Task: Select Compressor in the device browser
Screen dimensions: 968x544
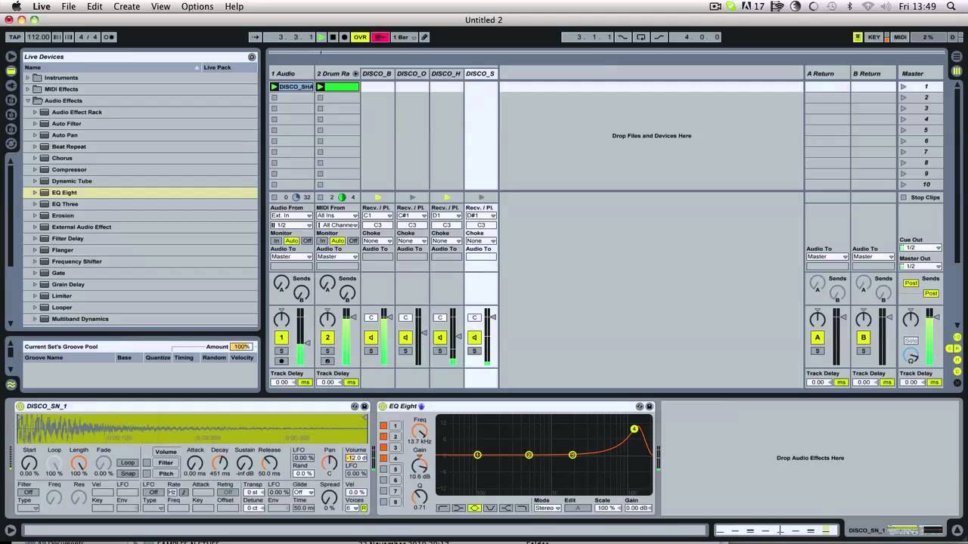Action: 69,169
